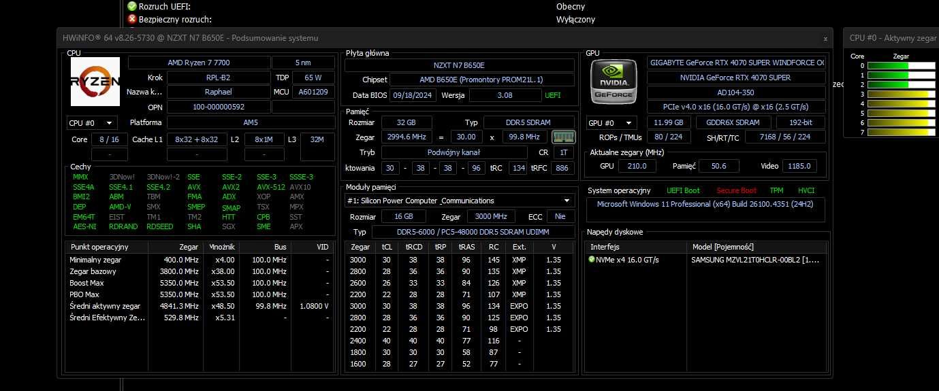Screen dimensions: 939x391
Task: Click the 1185.0 Video clock field
Action: point(799,166)
